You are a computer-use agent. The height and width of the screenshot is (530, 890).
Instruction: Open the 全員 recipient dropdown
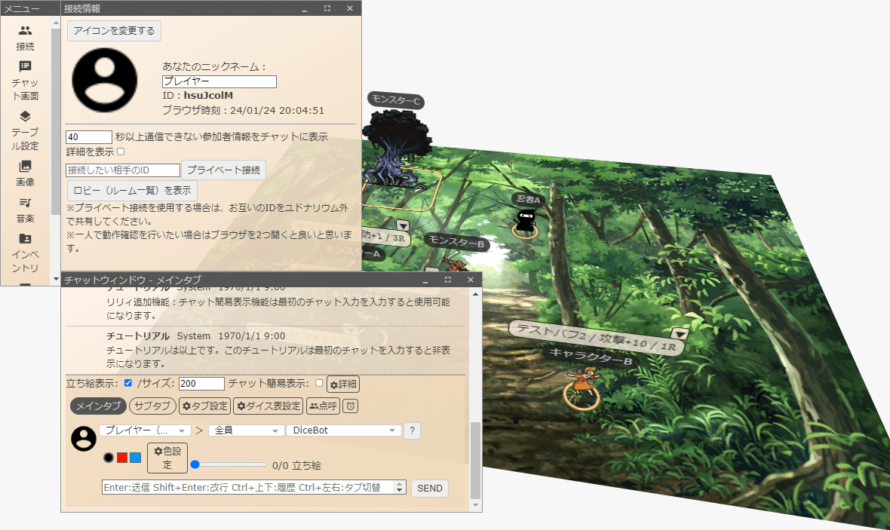click(246, 430)
